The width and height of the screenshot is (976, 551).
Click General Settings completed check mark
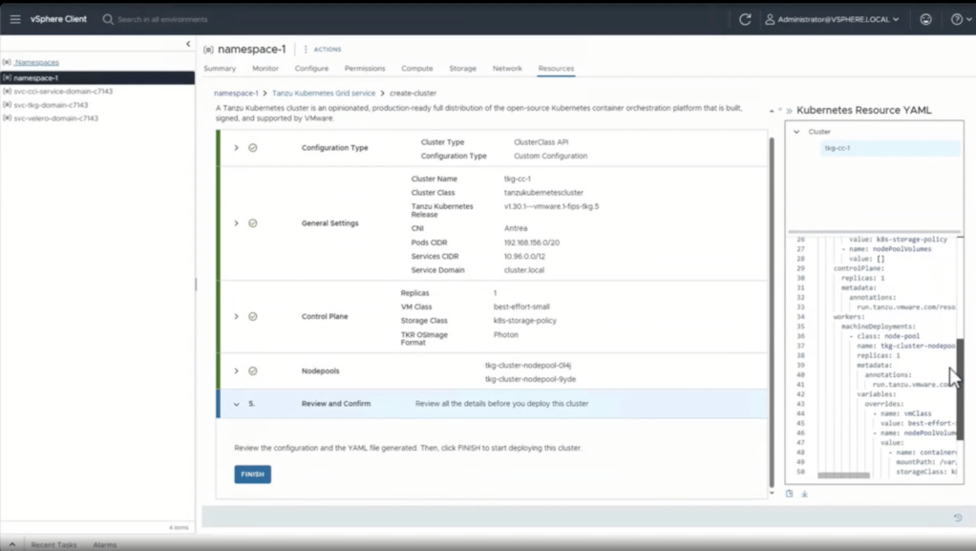(x=253, y=223)
